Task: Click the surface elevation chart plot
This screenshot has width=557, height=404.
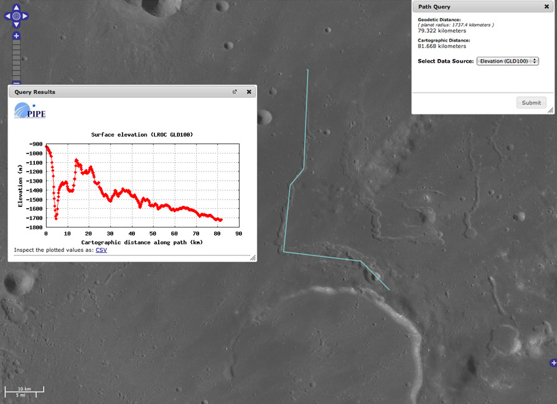Action: coord(142,186)
